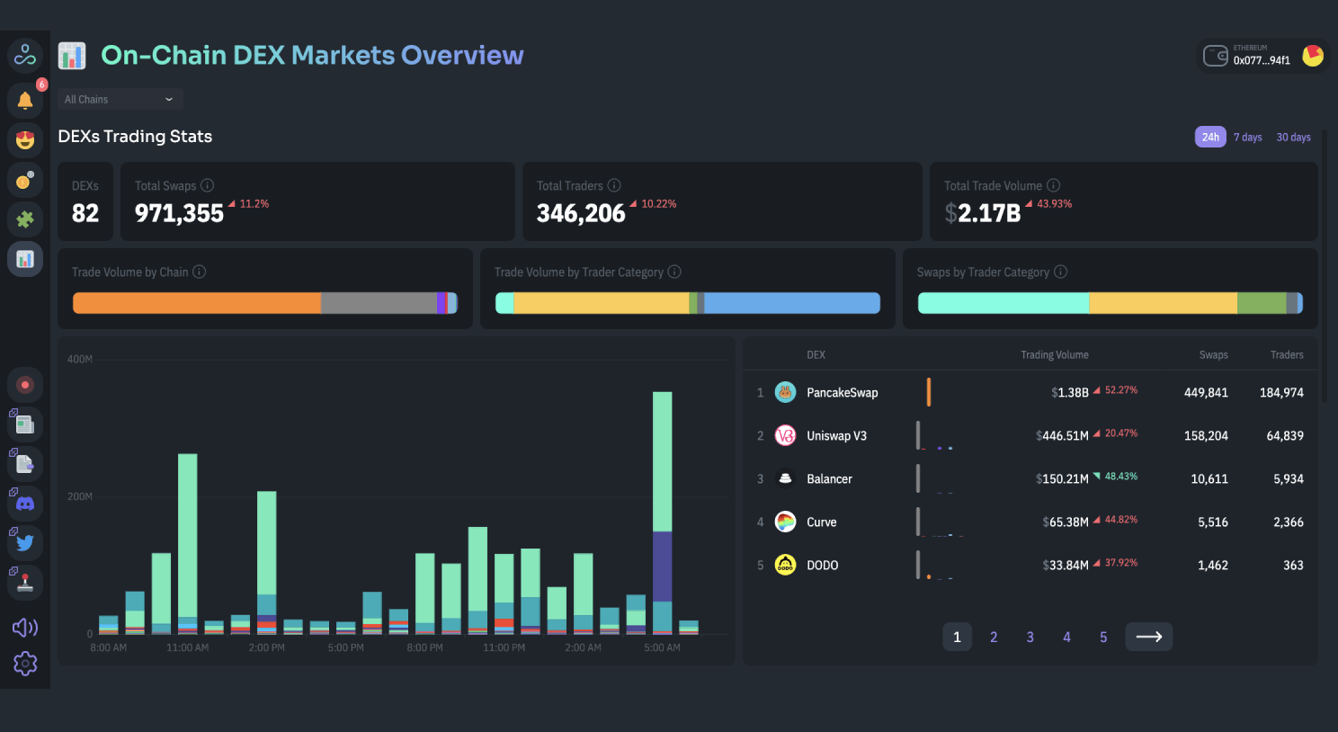Open the green puzzle piece extensions icon
This screenshot has width=1338, height=732.
pos(25,219)
